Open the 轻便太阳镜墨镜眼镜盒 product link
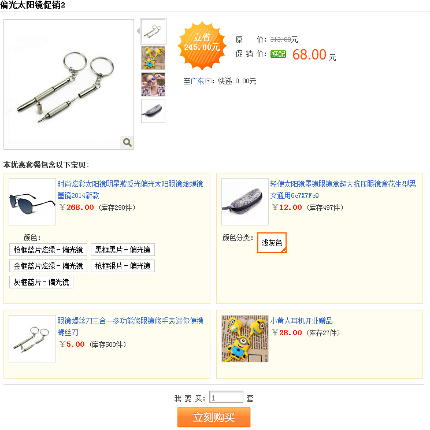 (343, 190)
